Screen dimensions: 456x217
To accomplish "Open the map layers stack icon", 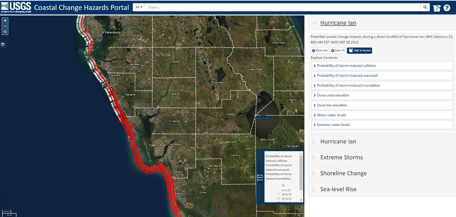I will point(3,44).
